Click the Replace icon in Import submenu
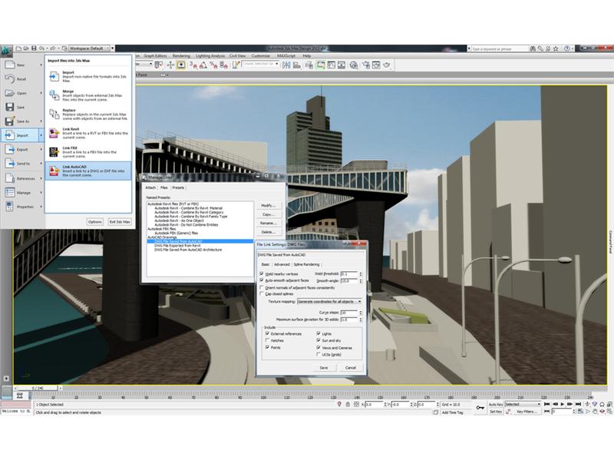The image size is (614, 461). [x=54, y=114]
